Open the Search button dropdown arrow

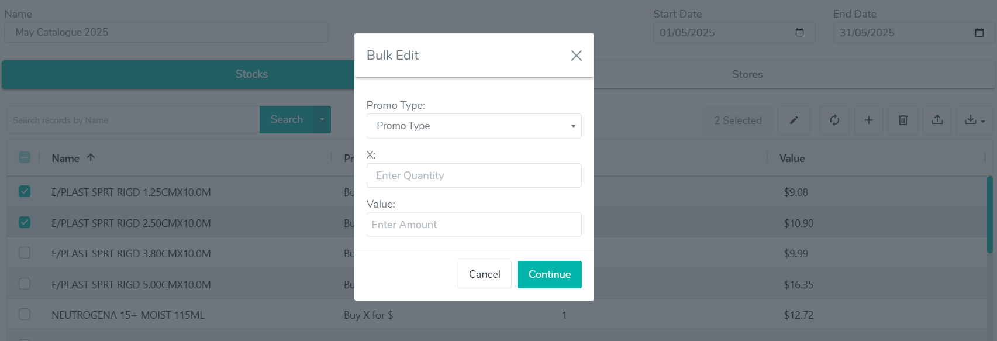(322, 119)
